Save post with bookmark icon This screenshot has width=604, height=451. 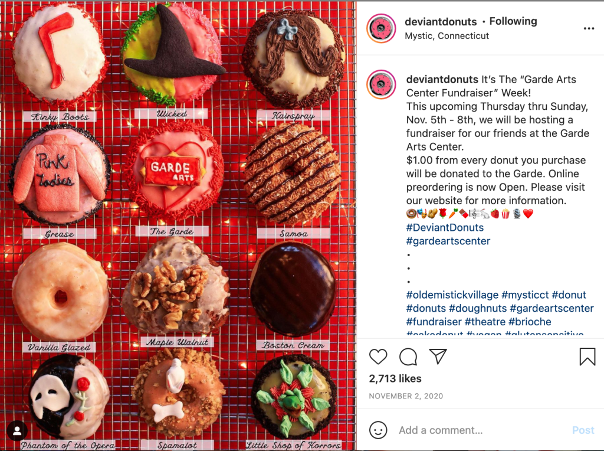coord(587,356)
